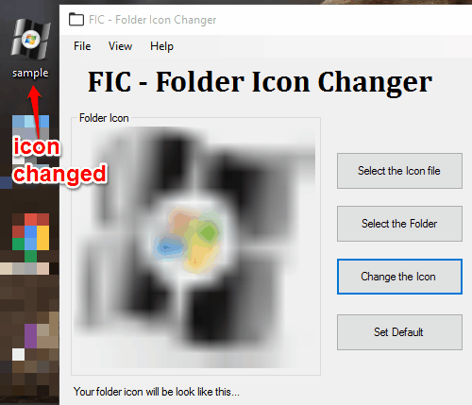Screen dimensions: 472x405
Task: Select the pixelated purple desktop icon
Action: point(30,336)
